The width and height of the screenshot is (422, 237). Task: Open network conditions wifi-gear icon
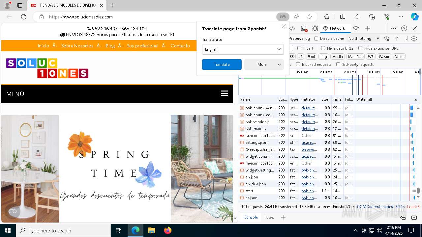tap(387, 39)
